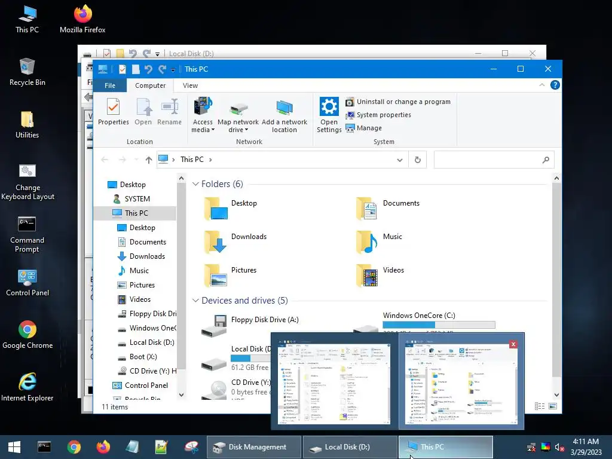Select the Pictures folder in main pane
The image size is (612, 459).
pos(230,276)
